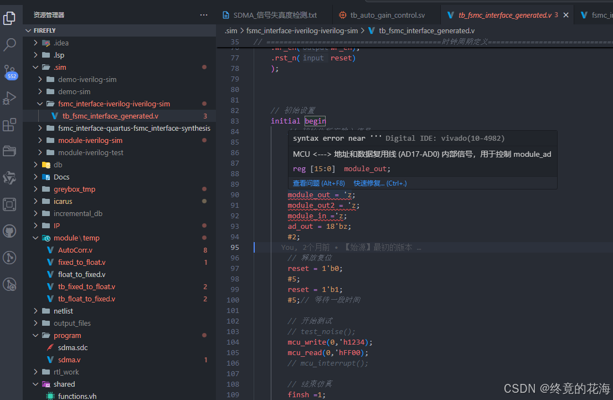Viewport: 613px width, 400px height.
Task: Click the sticky scroll header line 35
Action: (x=414, y=42)
